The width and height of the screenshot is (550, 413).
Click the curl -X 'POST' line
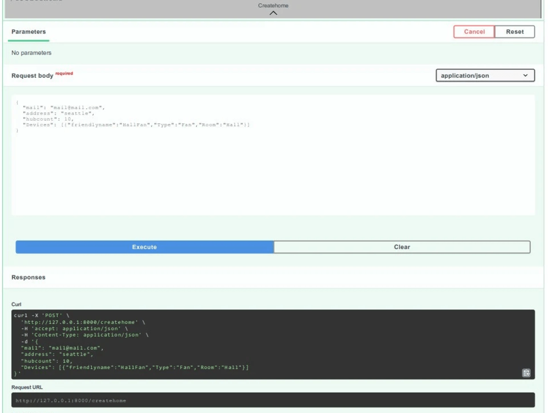pyautogui.click(x=42, y=316)
